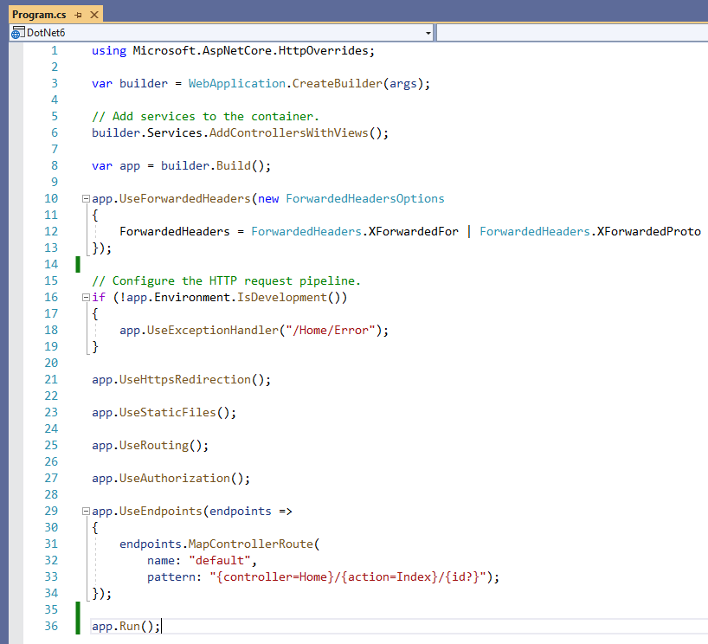Click the green change marker at line 14
This screenshot has height=644, width=708.
(78, 265)
